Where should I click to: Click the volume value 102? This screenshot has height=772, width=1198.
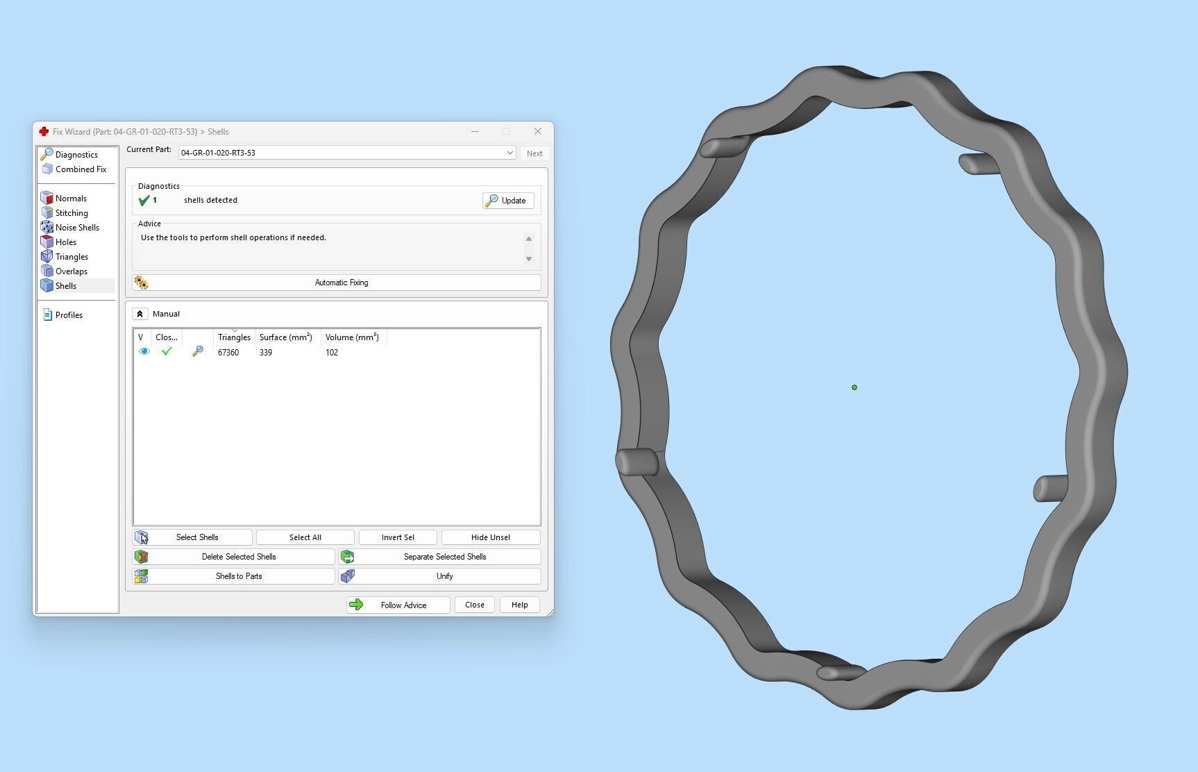click(x=332, y=353)
